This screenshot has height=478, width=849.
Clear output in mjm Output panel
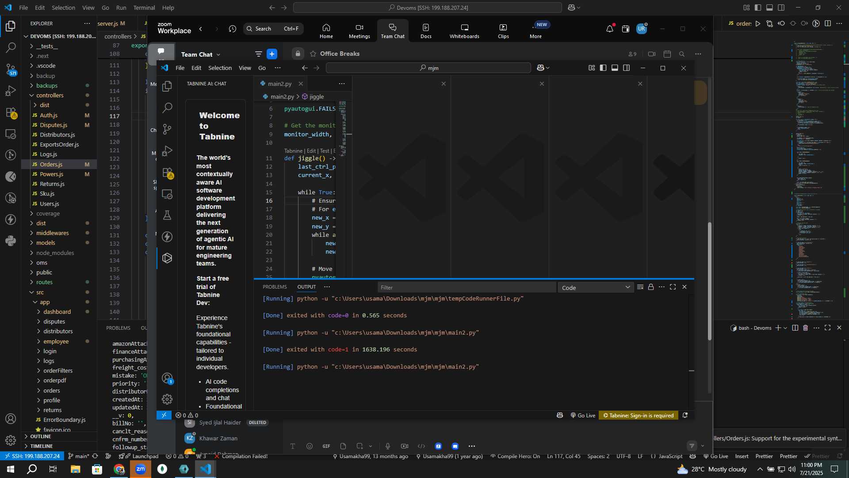640,287
